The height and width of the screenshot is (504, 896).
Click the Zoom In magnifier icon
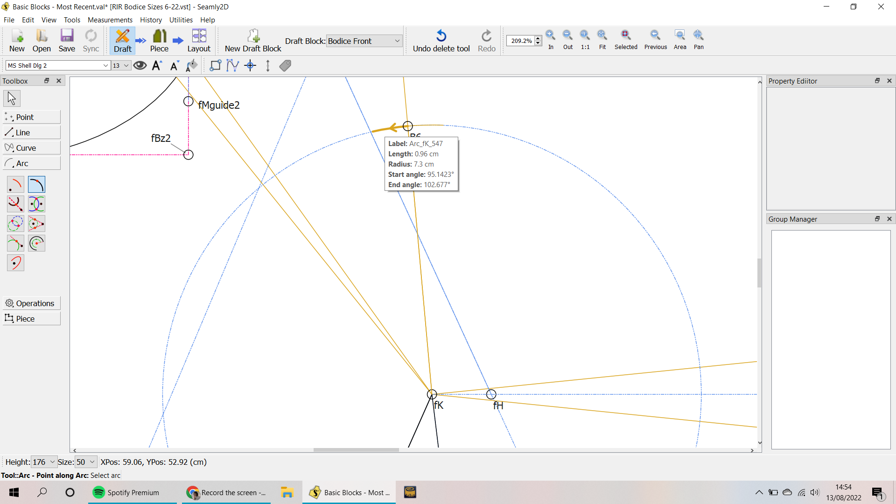pyautogui.click(x=551, y=35)
